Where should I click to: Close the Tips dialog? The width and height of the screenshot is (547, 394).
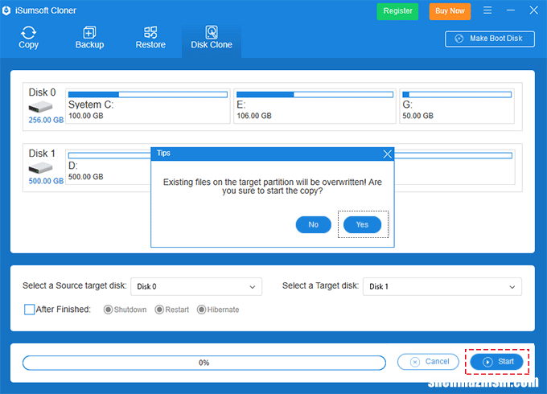pos(387,154)
